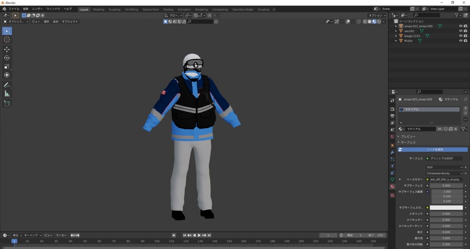Click the new material copy icon
Screen dimensions: 470x249
point(451,129)
